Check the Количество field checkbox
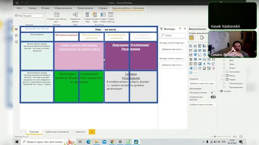Screen dimensions: 259x145 click(x=224, y=72)
